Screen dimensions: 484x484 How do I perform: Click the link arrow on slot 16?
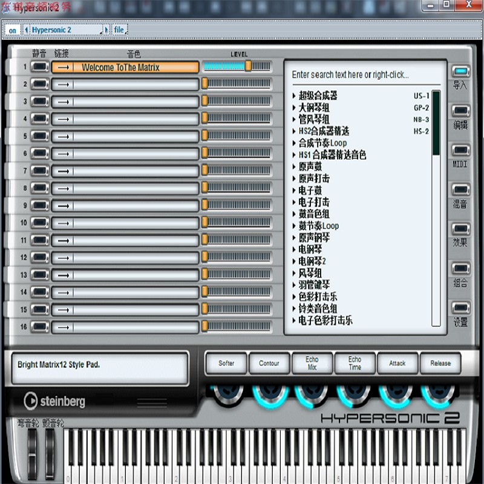click(63, 327)
